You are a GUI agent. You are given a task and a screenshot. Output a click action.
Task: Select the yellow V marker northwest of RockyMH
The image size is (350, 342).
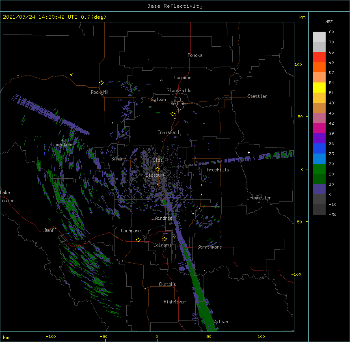click(x=71, y=75)
